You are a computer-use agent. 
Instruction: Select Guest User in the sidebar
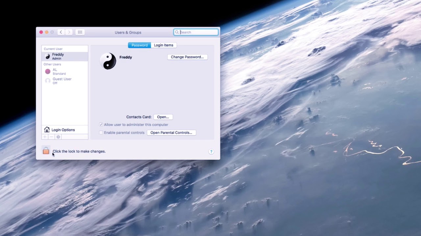[65, 81]
